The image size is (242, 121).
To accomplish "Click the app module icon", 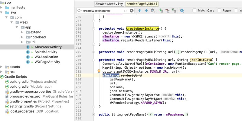I will pyautogui.click(x=2, y=2).
